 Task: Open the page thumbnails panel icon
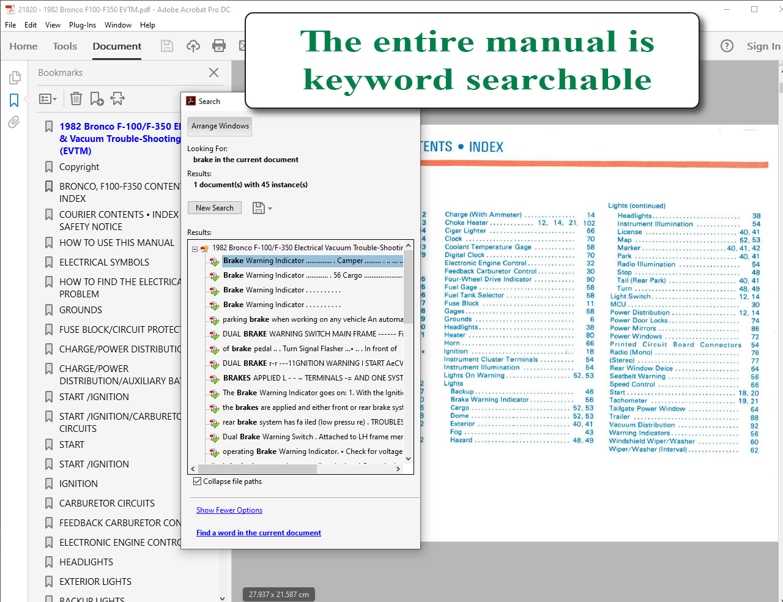pos(15,78)
